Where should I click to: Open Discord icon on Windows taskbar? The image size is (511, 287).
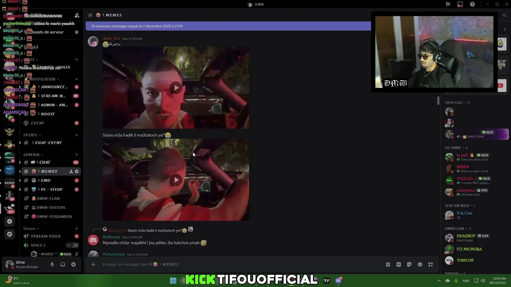(339, 281)
